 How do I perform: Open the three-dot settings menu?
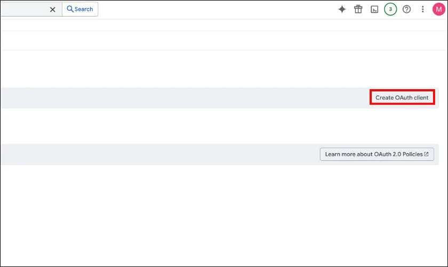(422, 9)
